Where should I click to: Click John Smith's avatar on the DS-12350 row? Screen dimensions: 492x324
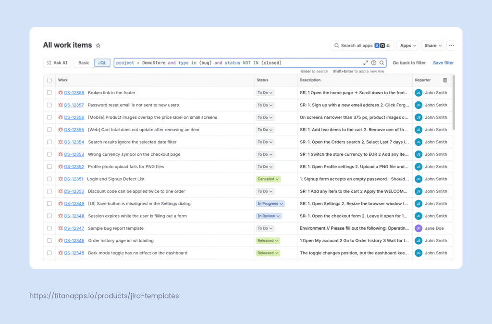point(418,191)
